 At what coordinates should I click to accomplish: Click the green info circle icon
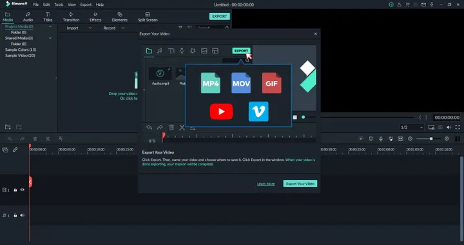tap(391, 5)
